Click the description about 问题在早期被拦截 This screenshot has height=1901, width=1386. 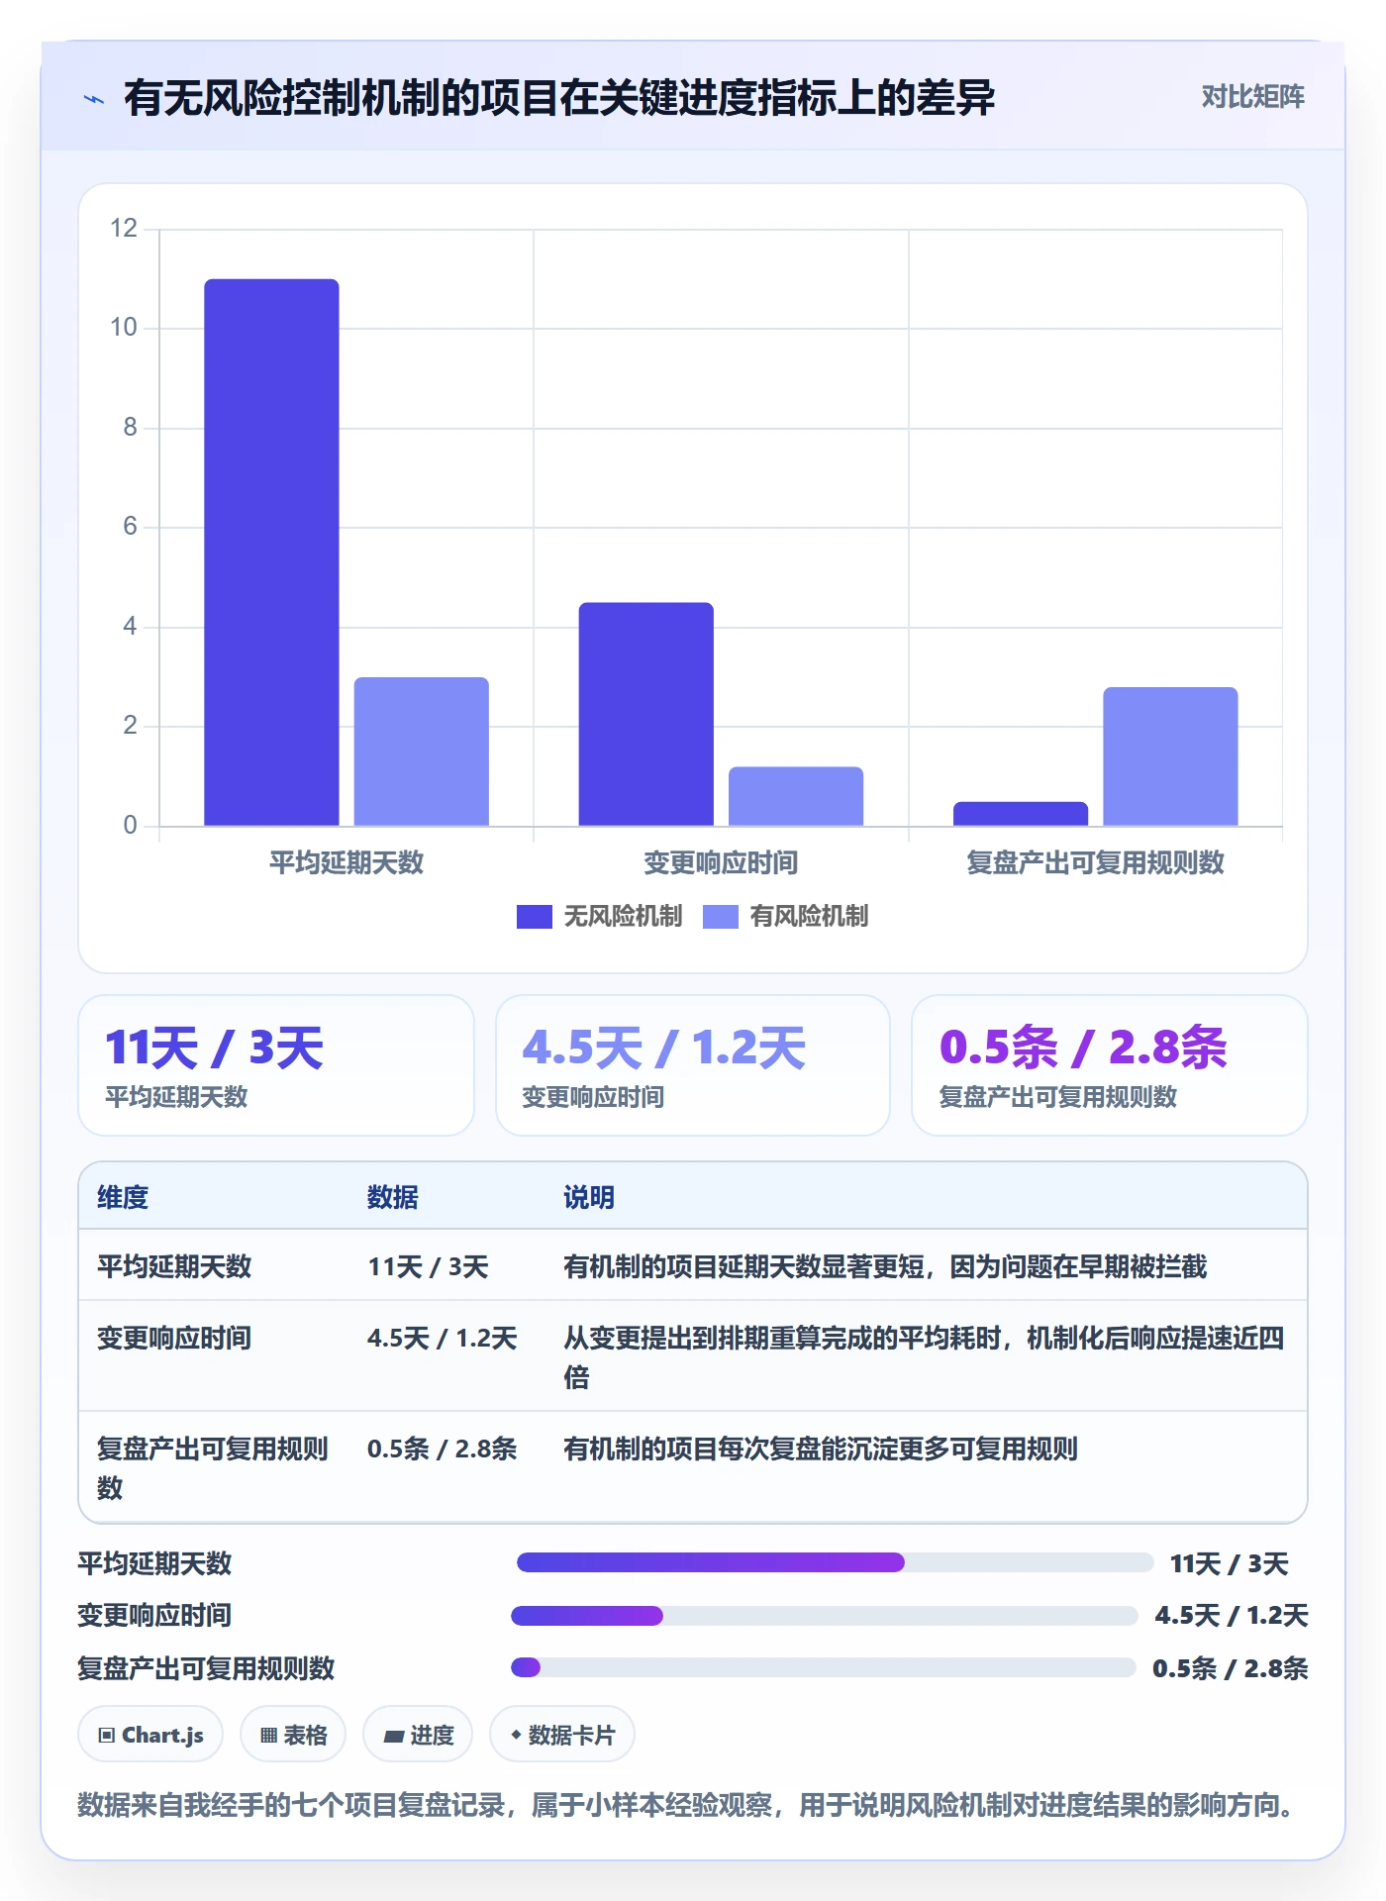[885, 1266]
